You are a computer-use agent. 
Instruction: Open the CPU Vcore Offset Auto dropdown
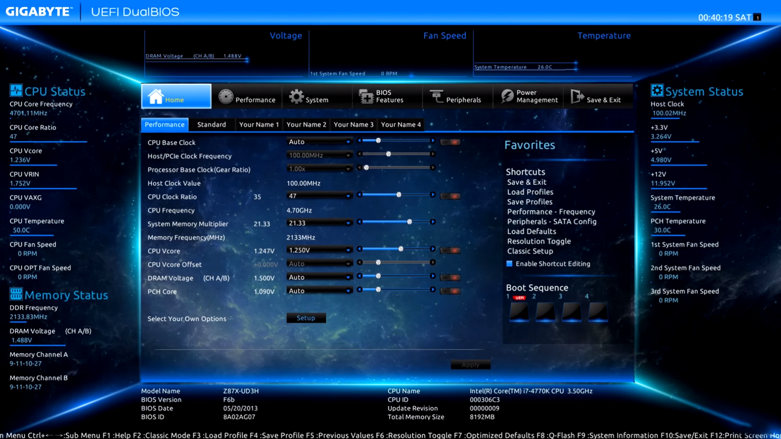pos(320,264)
